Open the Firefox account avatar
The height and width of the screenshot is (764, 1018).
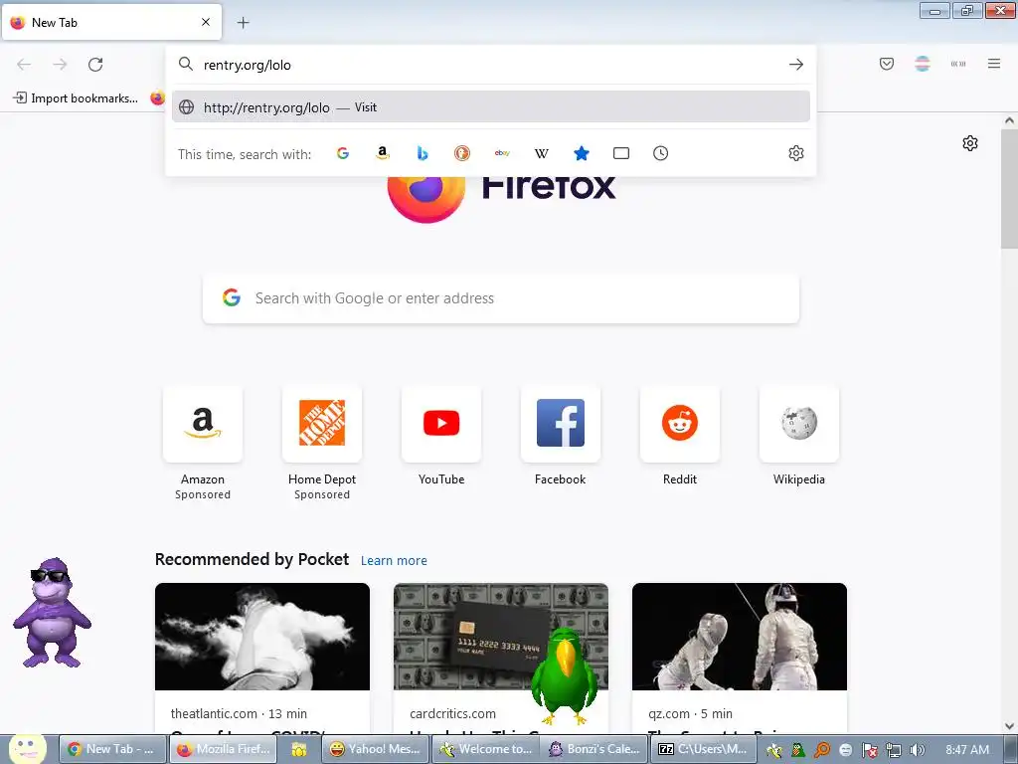click(923, 64)
